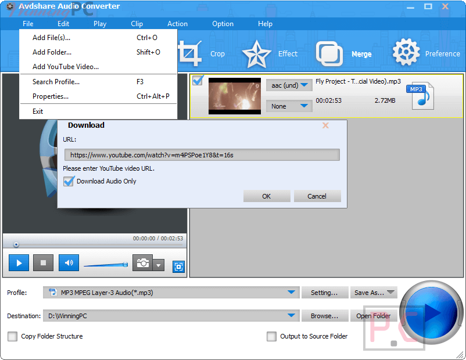Open the Preference gear icon

406,52
